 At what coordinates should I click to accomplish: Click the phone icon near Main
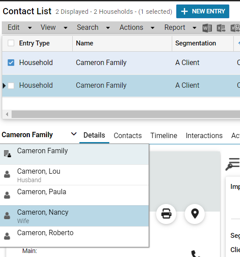[x=196, y=253]
